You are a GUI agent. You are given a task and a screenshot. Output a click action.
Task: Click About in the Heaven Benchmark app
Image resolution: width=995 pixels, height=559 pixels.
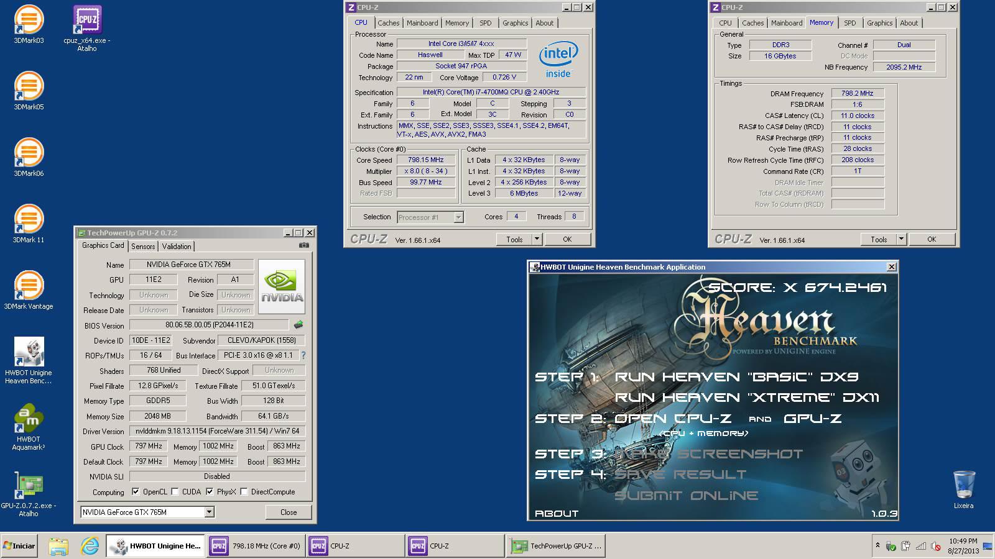click(557, 513)
